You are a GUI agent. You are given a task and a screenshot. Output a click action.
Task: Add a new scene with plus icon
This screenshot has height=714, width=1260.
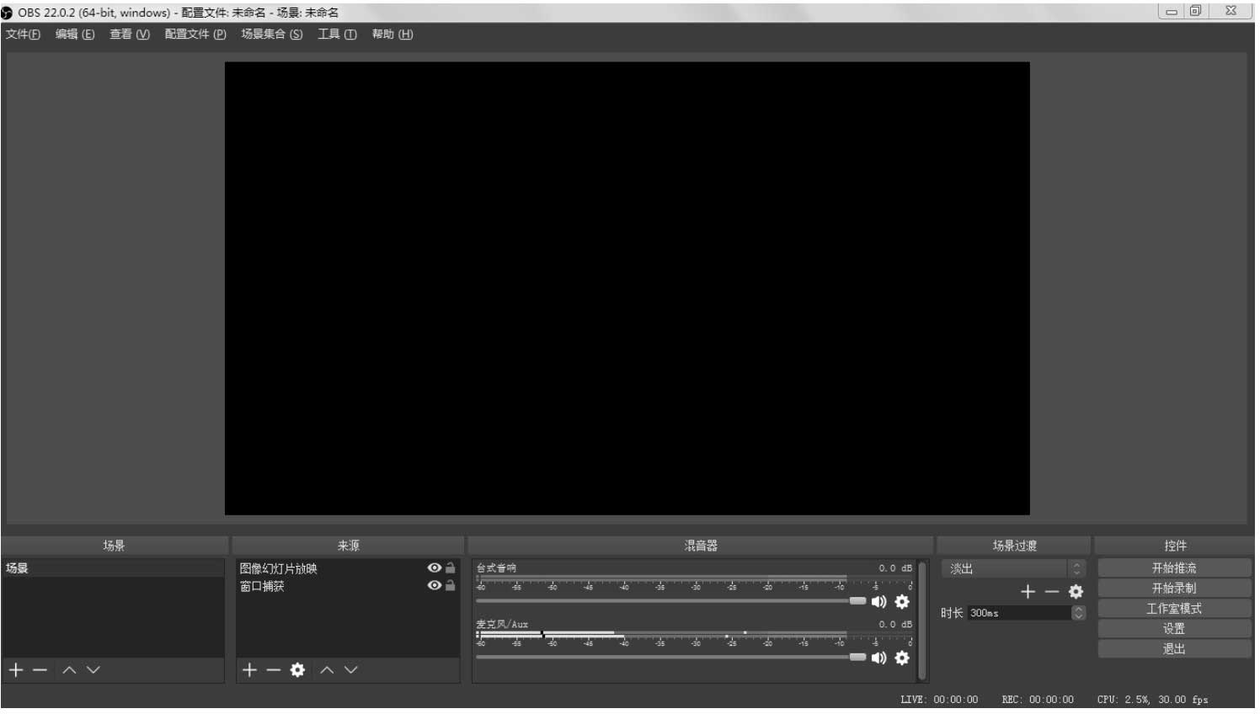16,670
